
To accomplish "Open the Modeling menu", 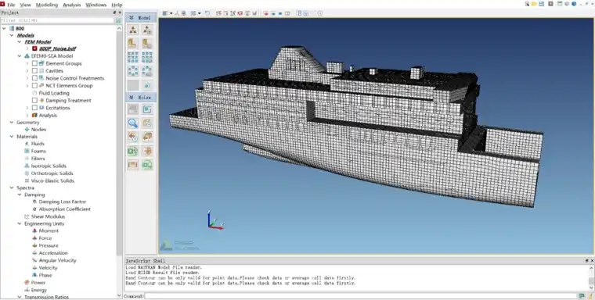I will (47, 5).
